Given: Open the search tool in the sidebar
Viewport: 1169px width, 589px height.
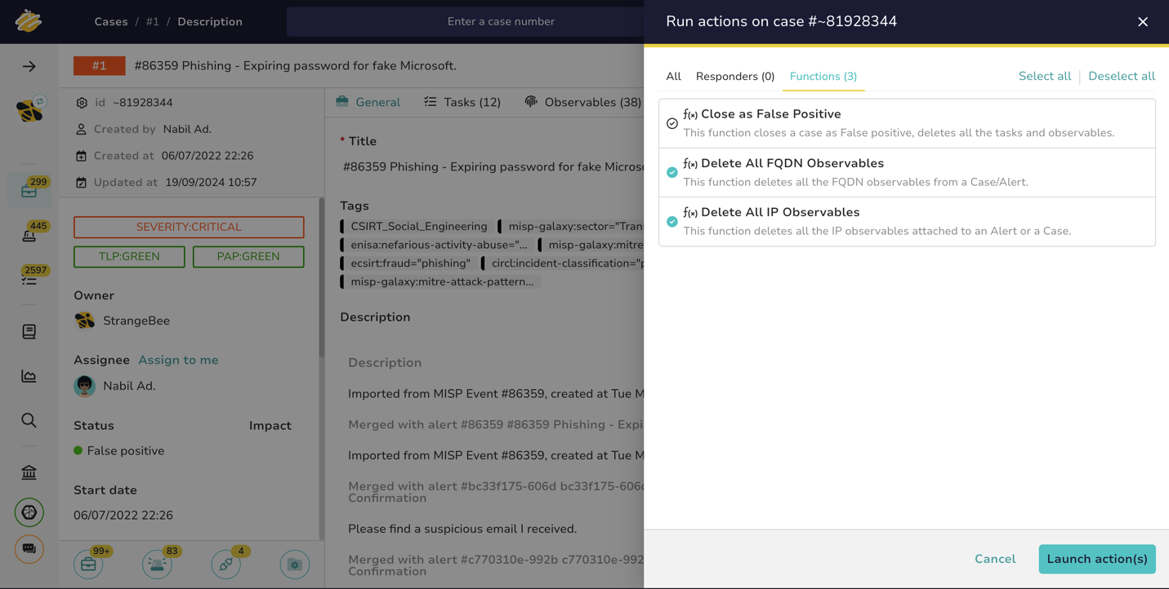Looking at the screenshot, I should pyautogui.click(x=29, y=420).
